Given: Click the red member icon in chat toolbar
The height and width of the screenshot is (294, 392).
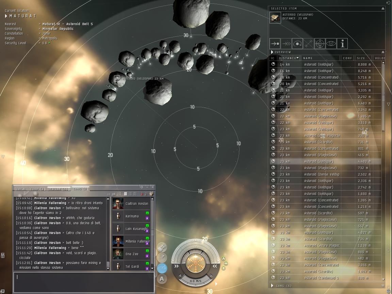Looking at the screenshot, I should click(x=142, y=194).
